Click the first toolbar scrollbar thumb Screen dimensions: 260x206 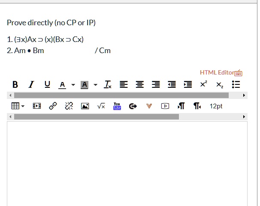(121, 96)
